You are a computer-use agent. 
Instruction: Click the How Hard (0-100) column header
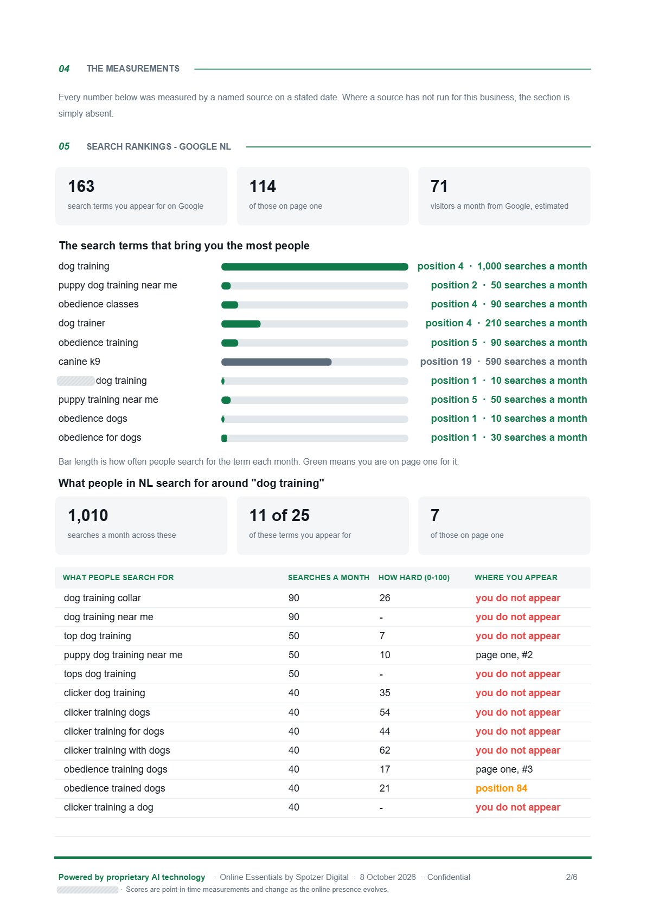[414, 577]
